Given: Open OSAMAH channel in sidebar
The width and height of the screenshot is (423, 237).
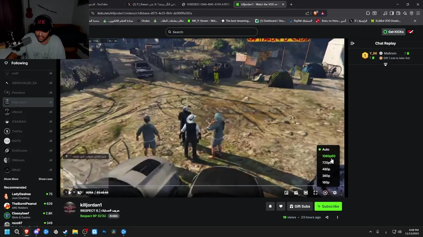Looking at the screenshot, I should pos(28,121).
